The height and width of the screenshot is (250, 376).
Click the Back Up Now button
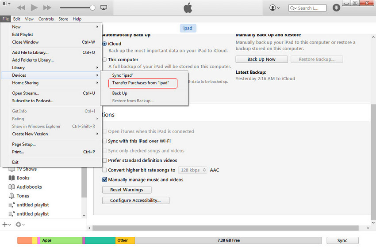(261, 59)
